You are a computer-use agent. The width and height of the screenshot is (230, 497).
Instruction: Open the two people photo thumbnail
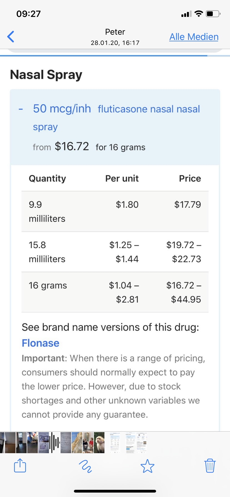click(88, 443)
